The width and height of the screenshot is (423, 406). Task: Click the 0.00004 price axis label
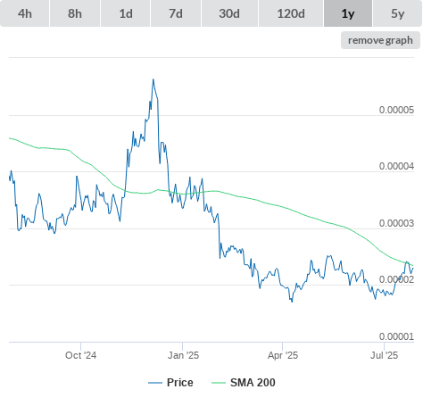(396, 166)
